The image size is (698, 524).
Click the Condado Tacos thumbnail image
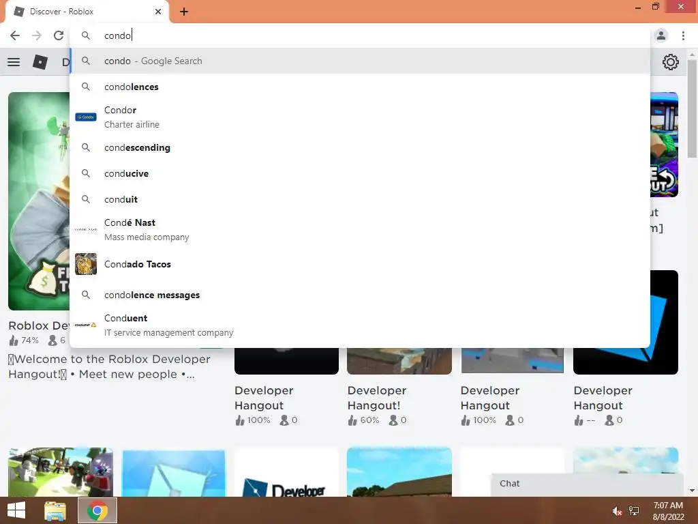click(x=86, y=264)
